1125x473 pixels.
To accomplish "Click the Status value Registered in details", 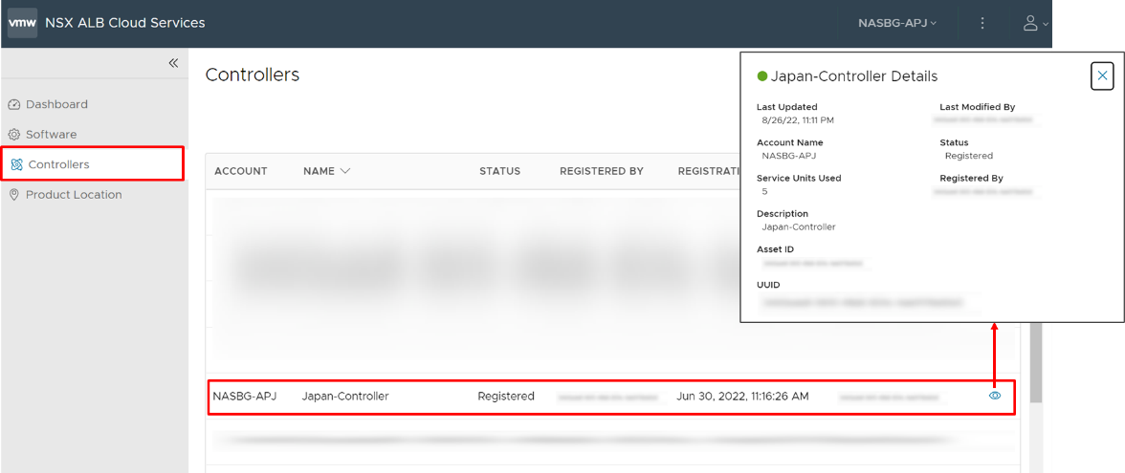I will pos(968,156).
